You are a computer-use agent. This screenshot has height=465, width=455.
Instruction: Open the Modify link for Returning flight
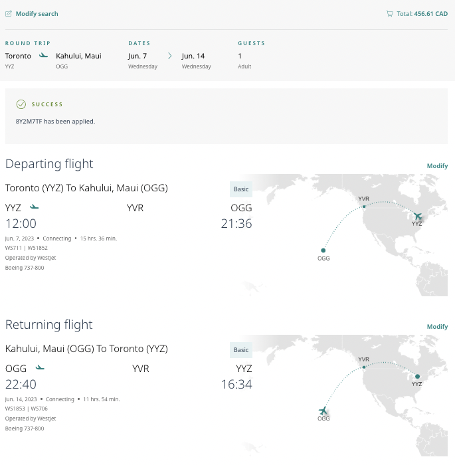pos(437,327)
